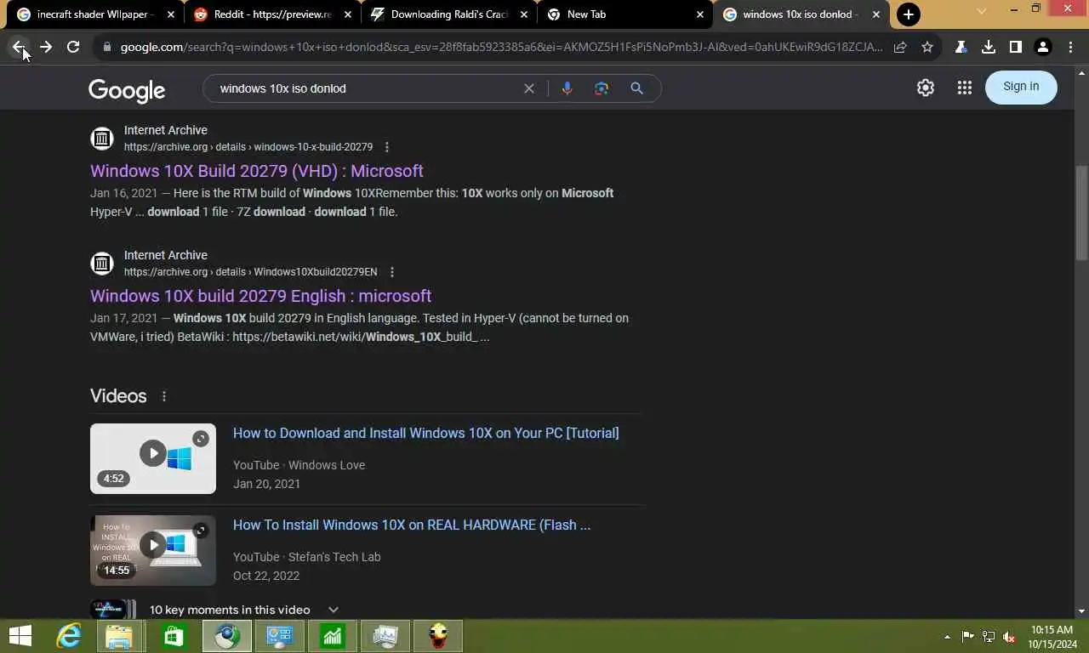
Task: Click the page vertical scrollbar thumb
Action: coord(1081,213)
